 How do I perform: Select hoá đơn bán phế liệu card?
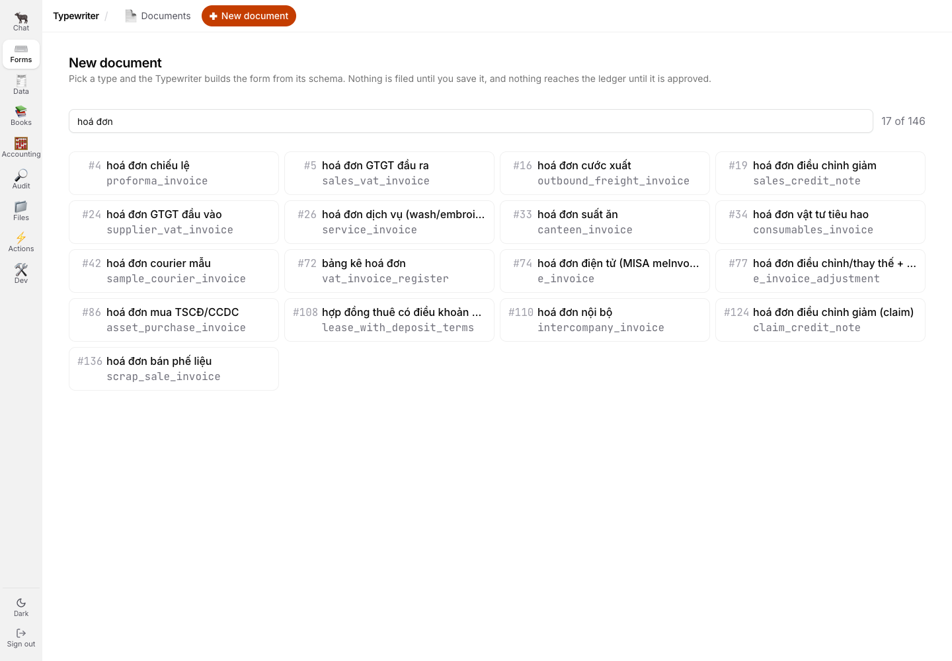point(174,369)
